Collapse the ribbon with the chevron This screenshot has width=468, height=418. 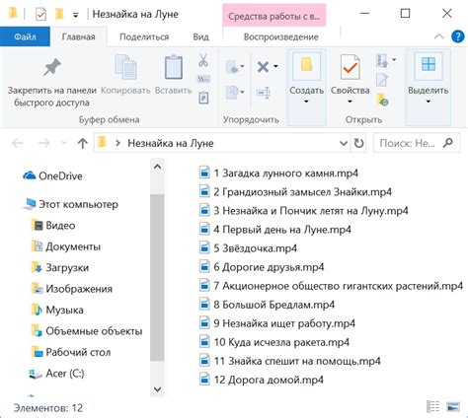438,36
